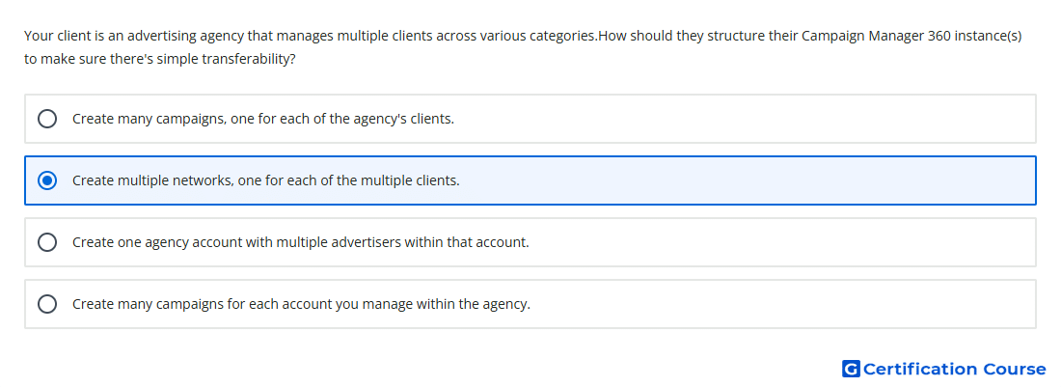This screenshot has width=1061, height=387.
Task: Click the word "Course" in the logo
Action: pos(1015,369)
